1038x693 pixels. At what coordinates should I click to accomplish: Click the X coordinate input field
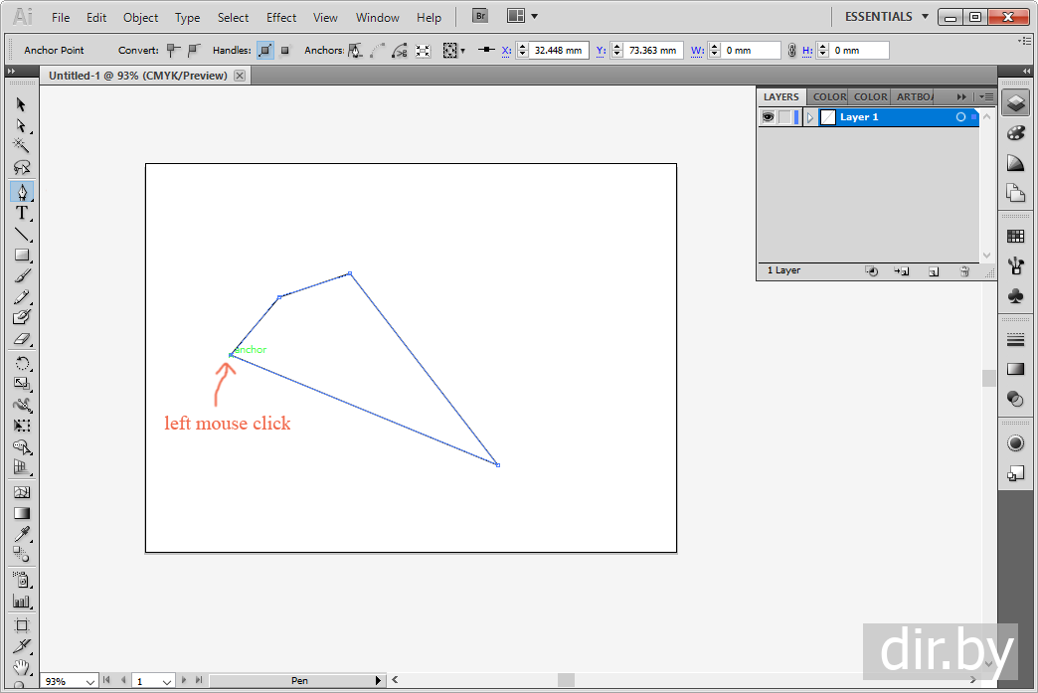pyautogui.click(x=558, y=50)
